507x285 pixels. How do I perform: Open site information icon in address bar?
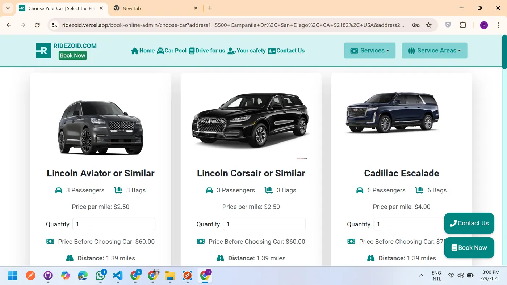54,25
